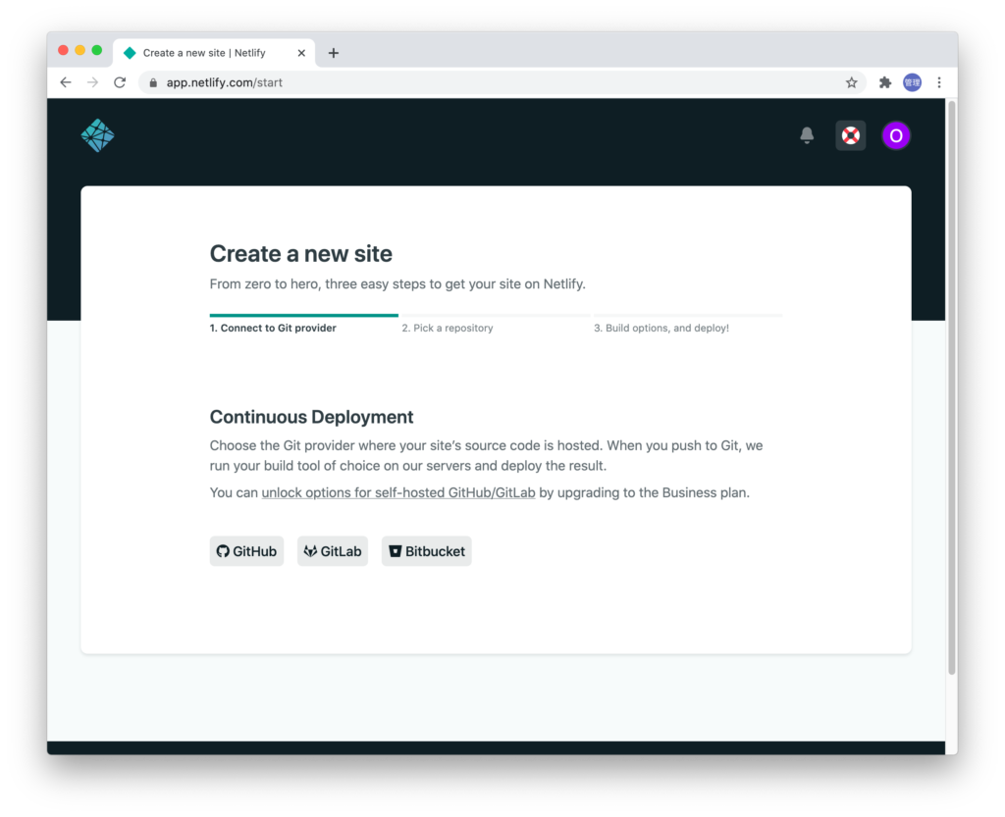Click the page scrollbar on the right
Image resolution: width=1005 pixels, height=817 pixels.
tap(950, 392)
